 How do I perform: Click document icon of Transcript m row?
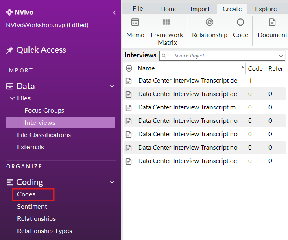[129, 108]
